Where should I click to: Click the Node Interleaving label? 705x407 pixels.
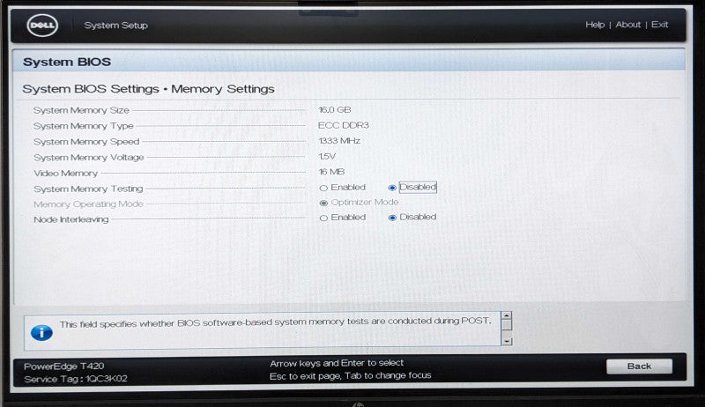click(x=71, y=219)
